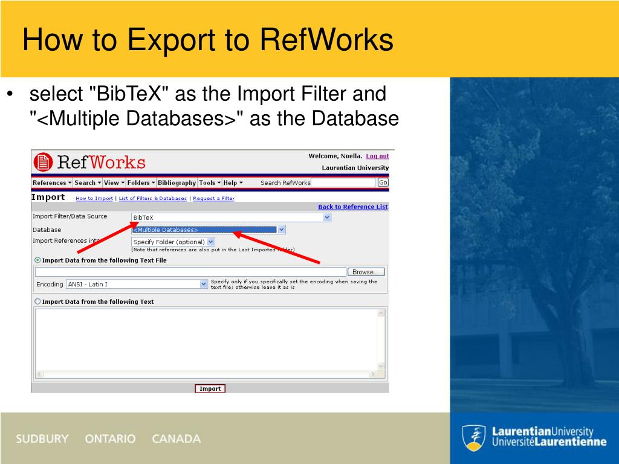
Task: Open the Search menu
Action: point(88,182)
